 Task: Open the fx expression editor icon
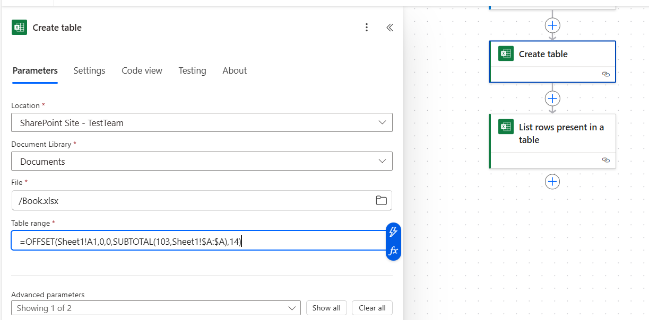coord(394,251)
